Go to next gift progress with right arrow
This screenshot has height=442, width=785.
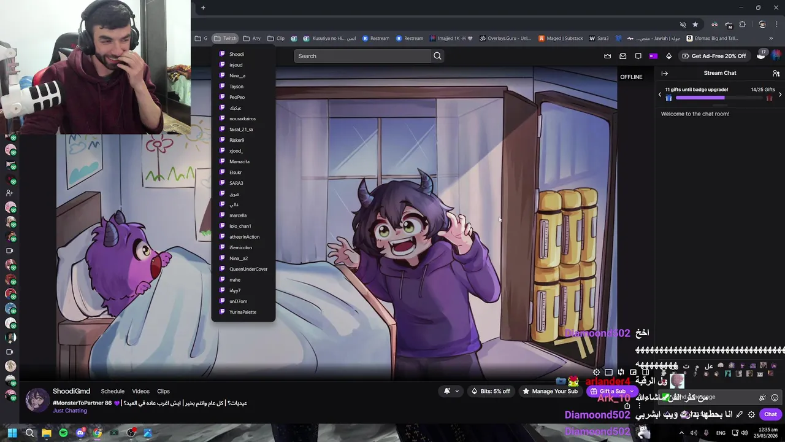click(x=780, y=95)
